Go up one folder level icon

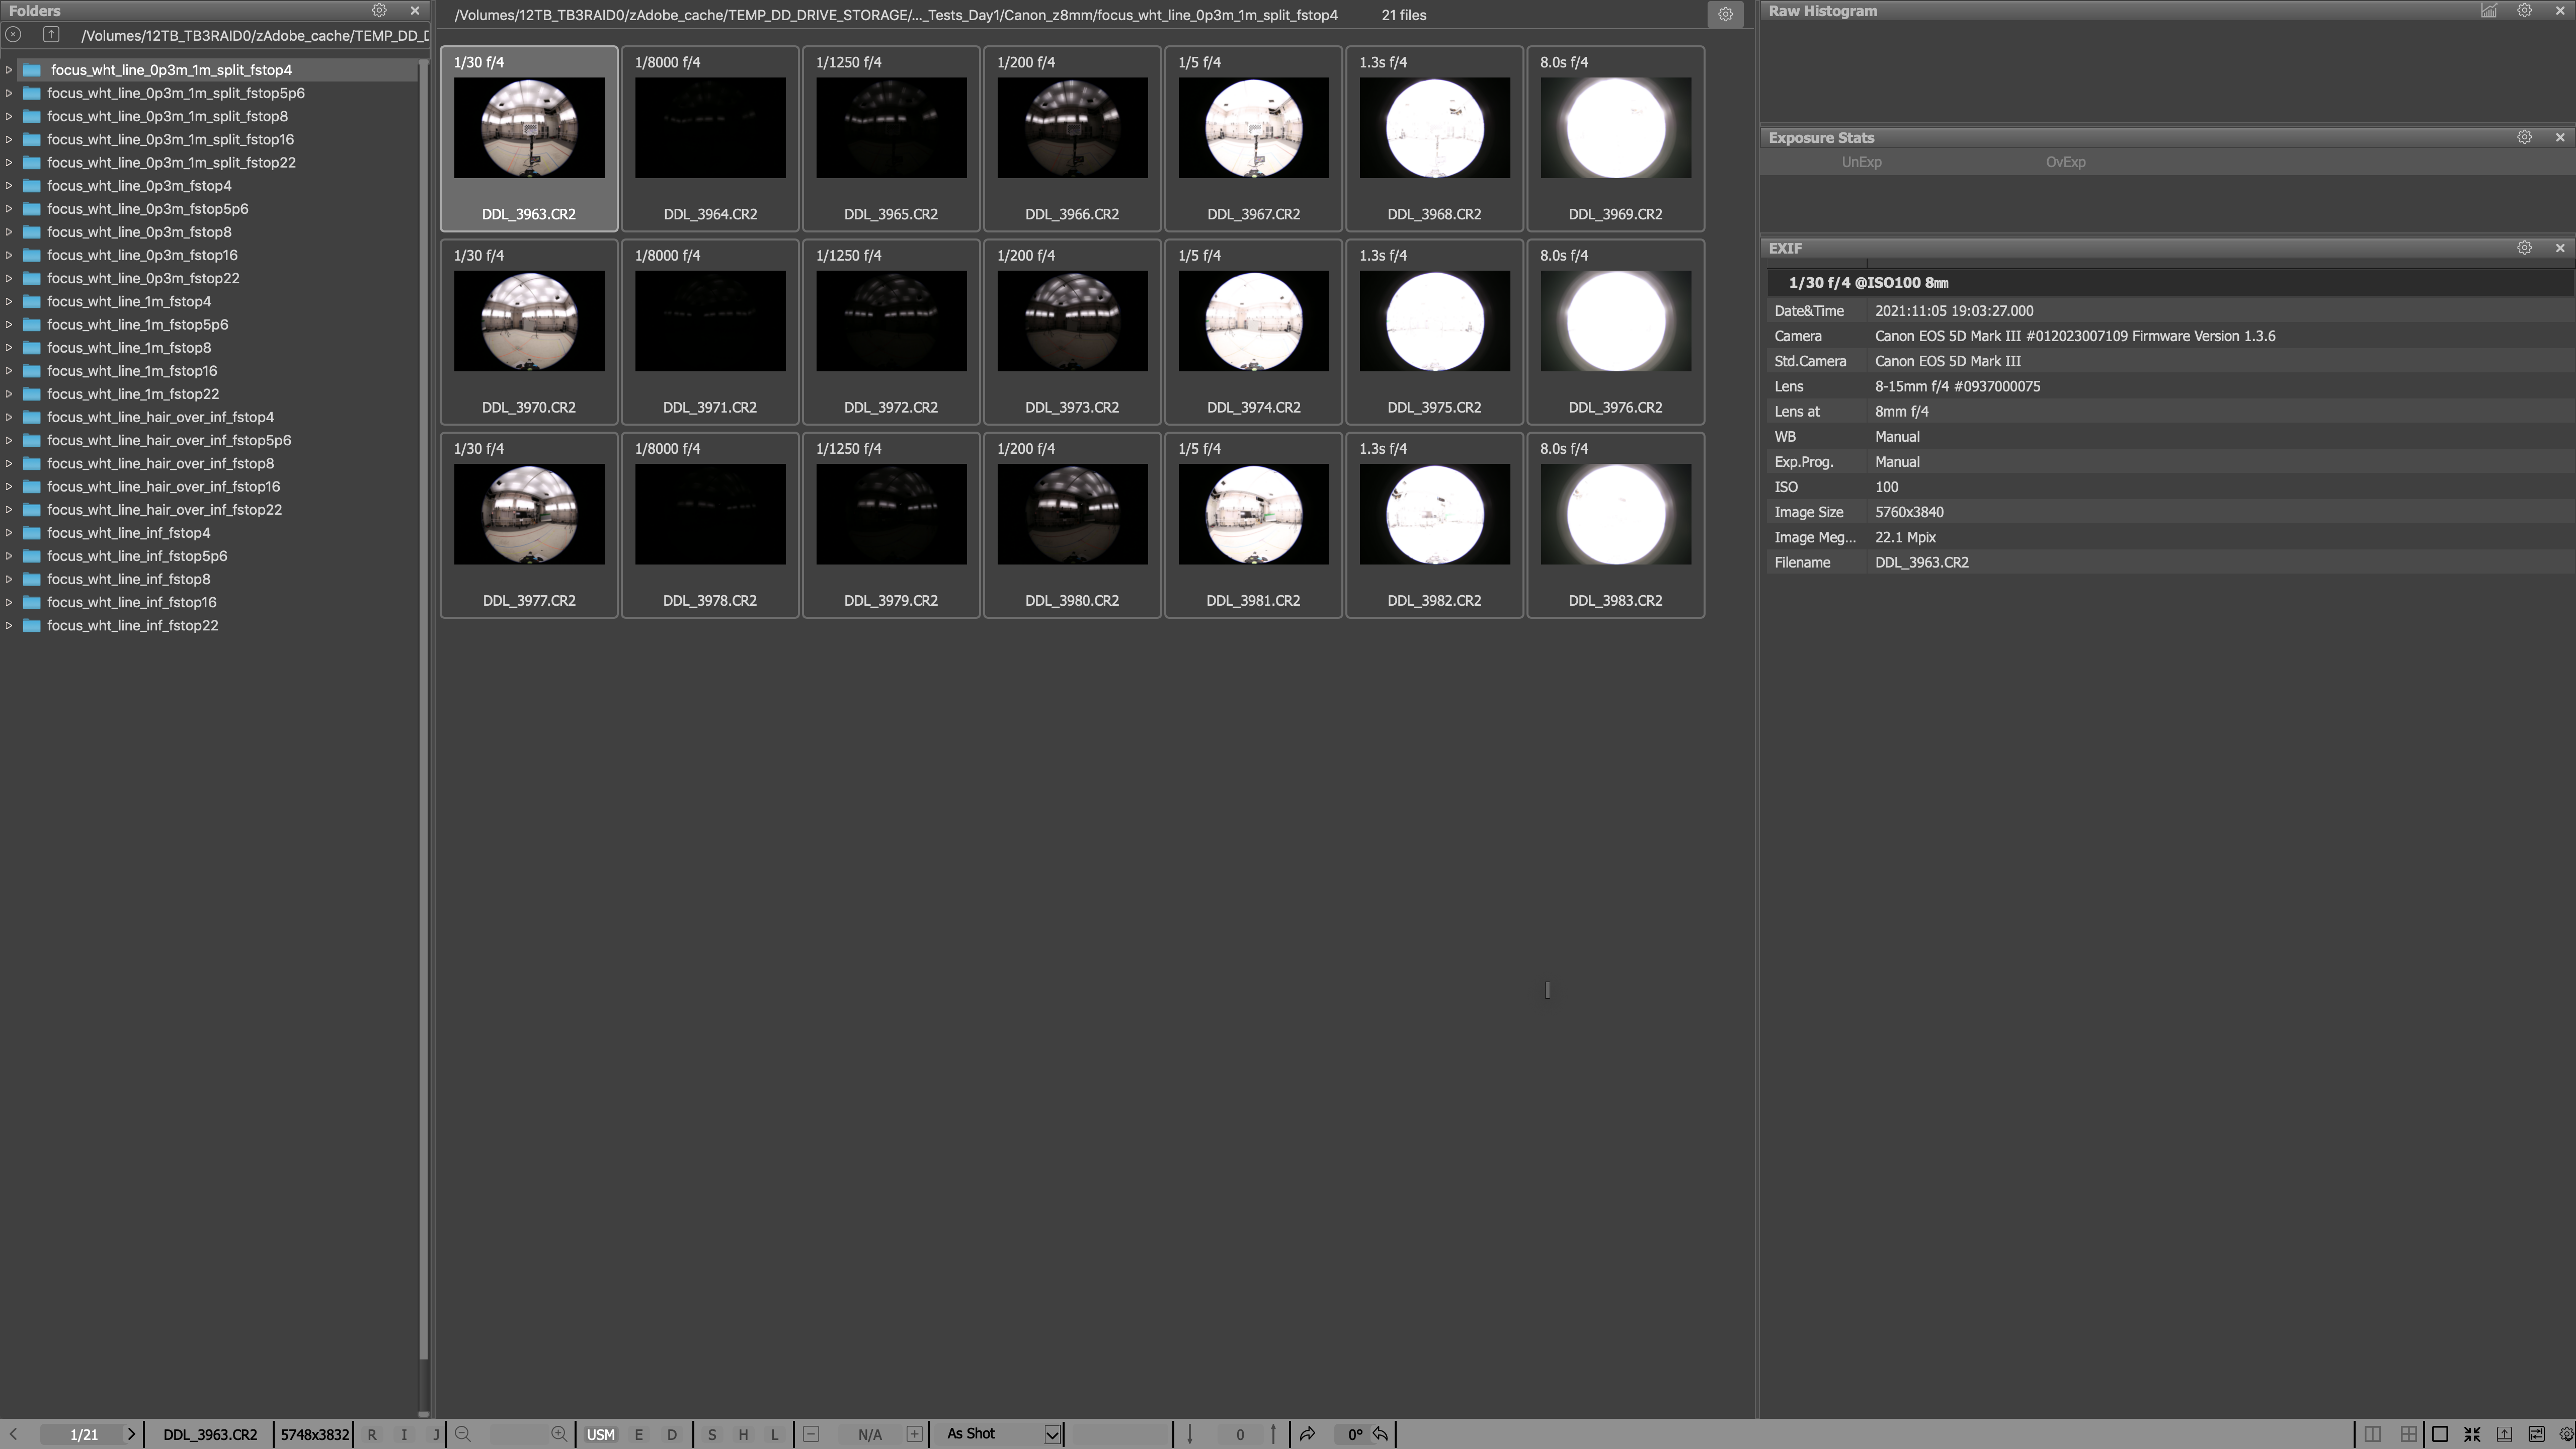pos(51,35)
